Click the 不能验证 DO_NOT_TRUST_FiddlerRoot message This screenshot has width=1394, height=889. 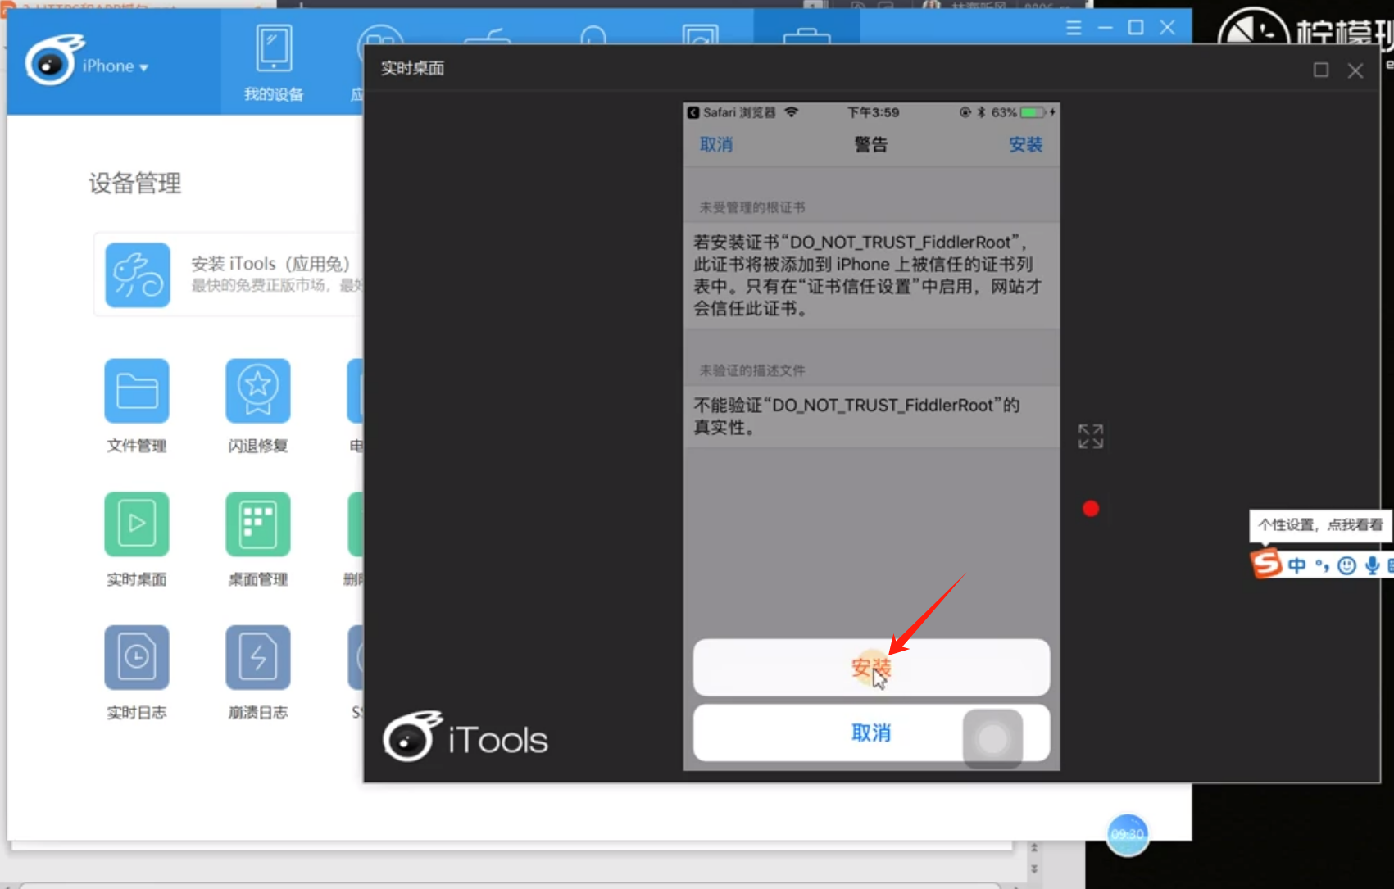click(x=857, y=416)
